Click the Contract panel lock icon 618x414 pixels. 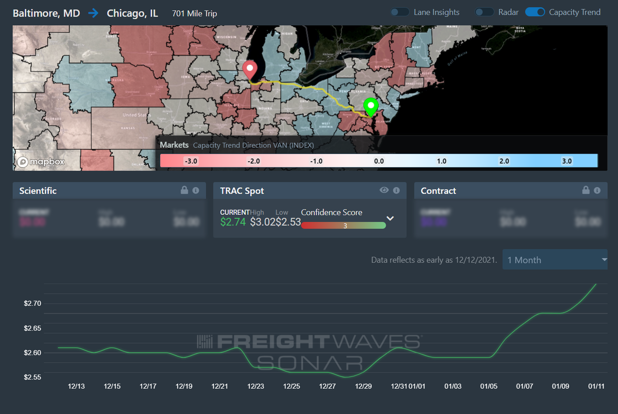click(x=586, y=190)
